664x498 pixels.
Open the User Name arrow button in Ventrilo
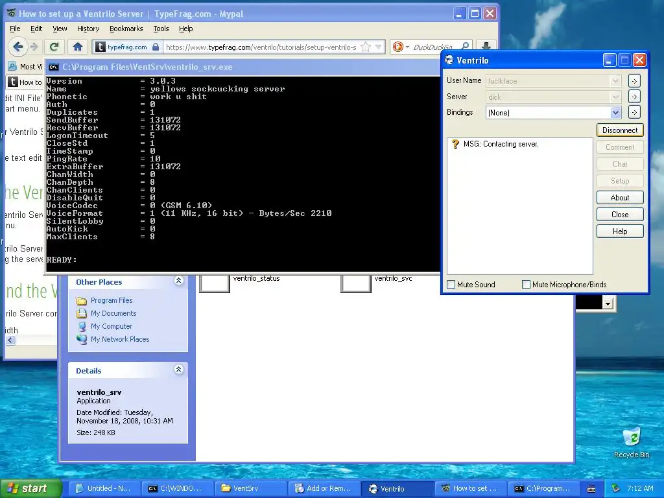click(x=634, y=81)
